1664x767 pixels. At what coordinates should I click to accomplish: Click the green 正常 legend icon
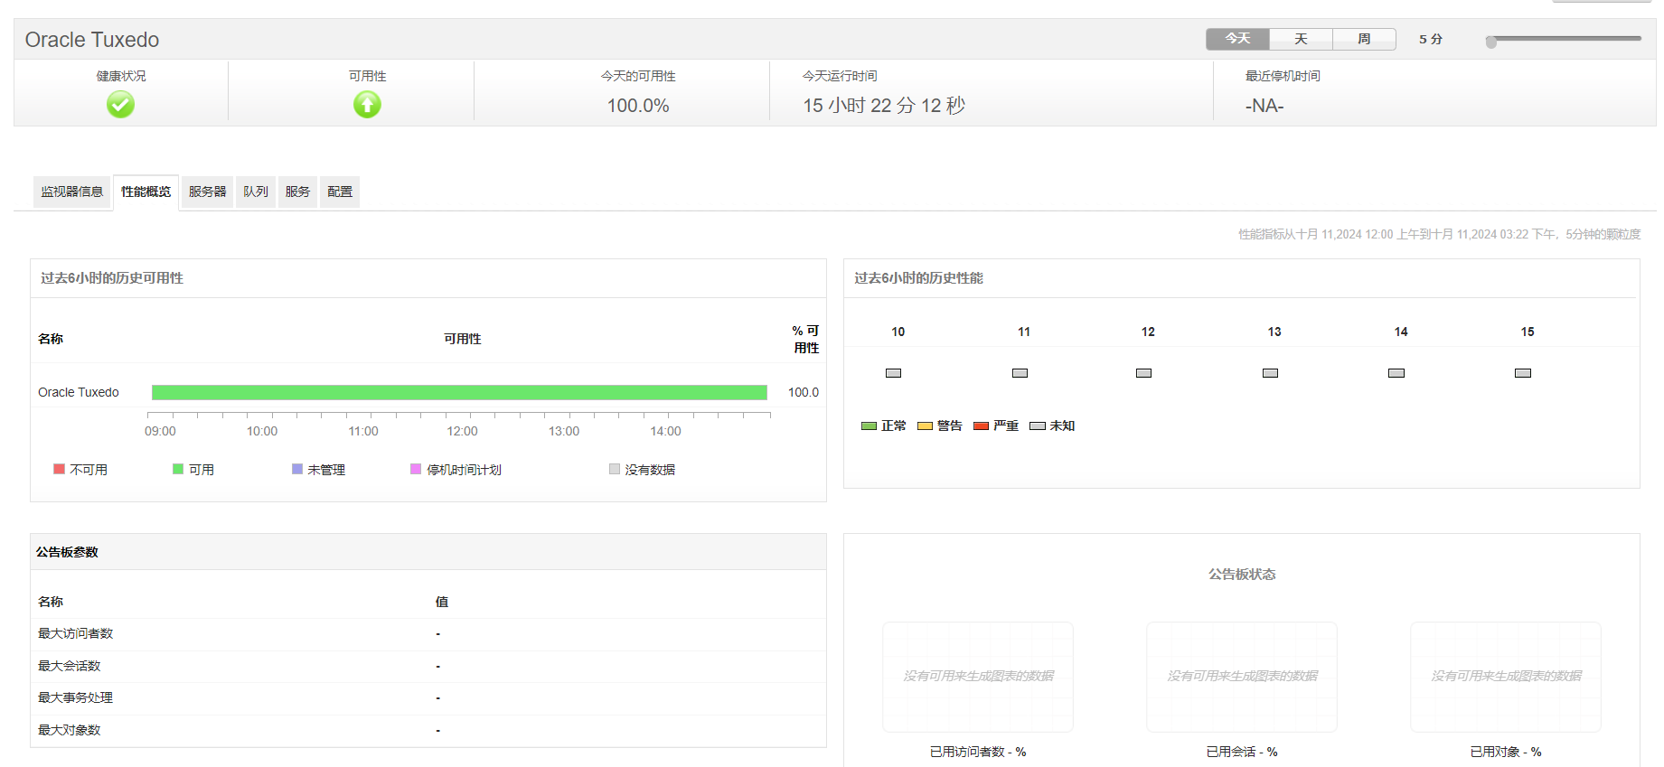870,426
